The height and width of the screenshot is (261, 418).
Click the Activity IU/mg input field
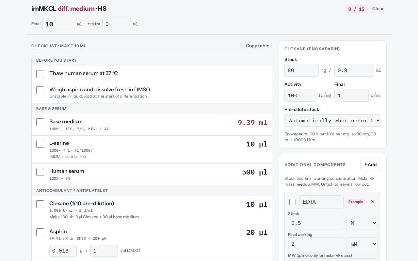point(300,96)
